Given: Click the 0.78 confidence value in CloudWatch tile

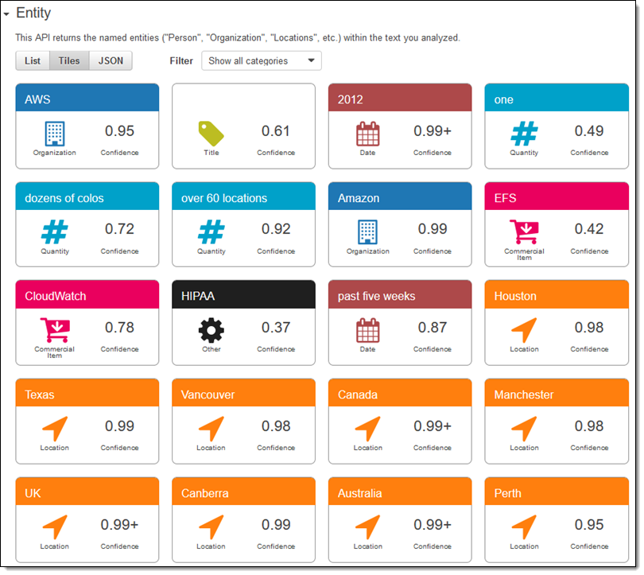Looking at the screenshot, I should click(119, 328).
